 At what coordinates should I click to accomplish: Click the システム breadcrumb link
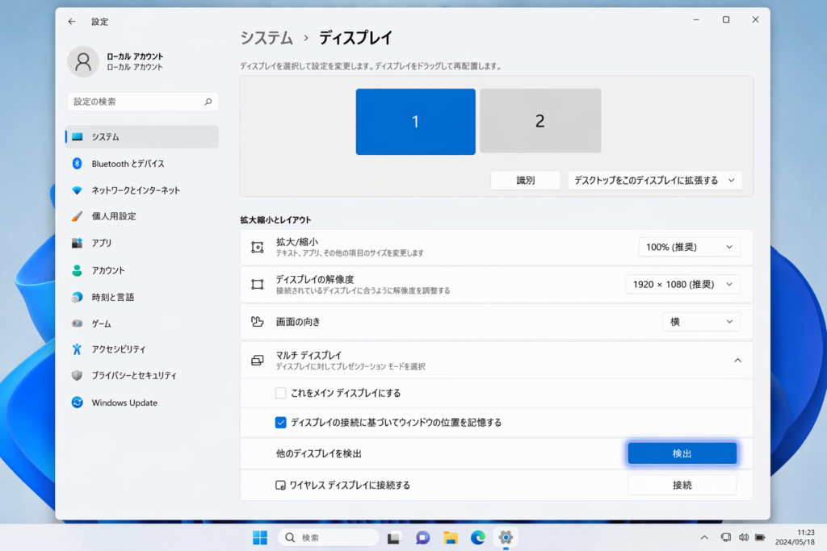coord(267,38)
